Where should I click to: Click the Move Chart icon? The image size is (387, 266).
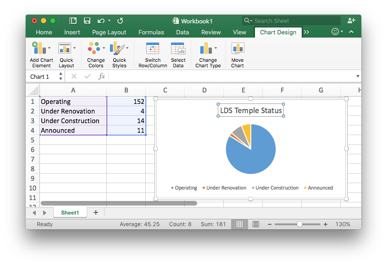(238, 48)
